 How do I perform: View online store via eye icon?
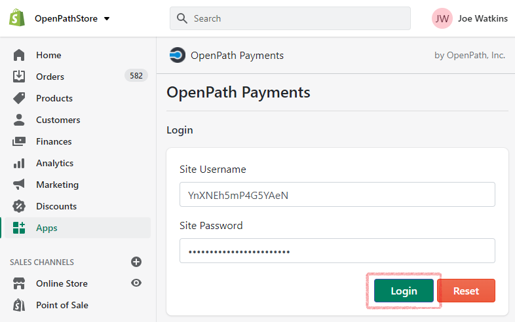[x=136, y=283]
